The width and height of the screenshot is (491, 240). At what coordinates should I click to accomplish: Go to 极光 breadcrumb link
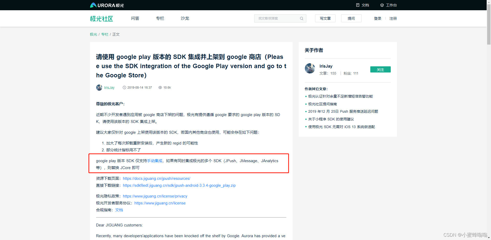click(93, 34)
